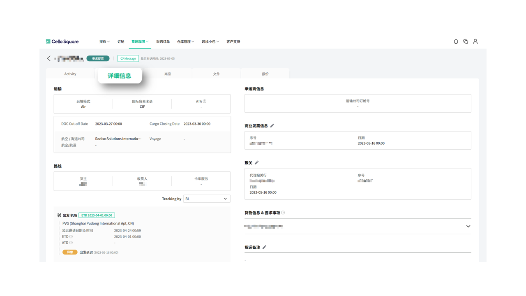Click the pencil icon next to 报关
Screen dimensions: 526x296
click(257, 163)
